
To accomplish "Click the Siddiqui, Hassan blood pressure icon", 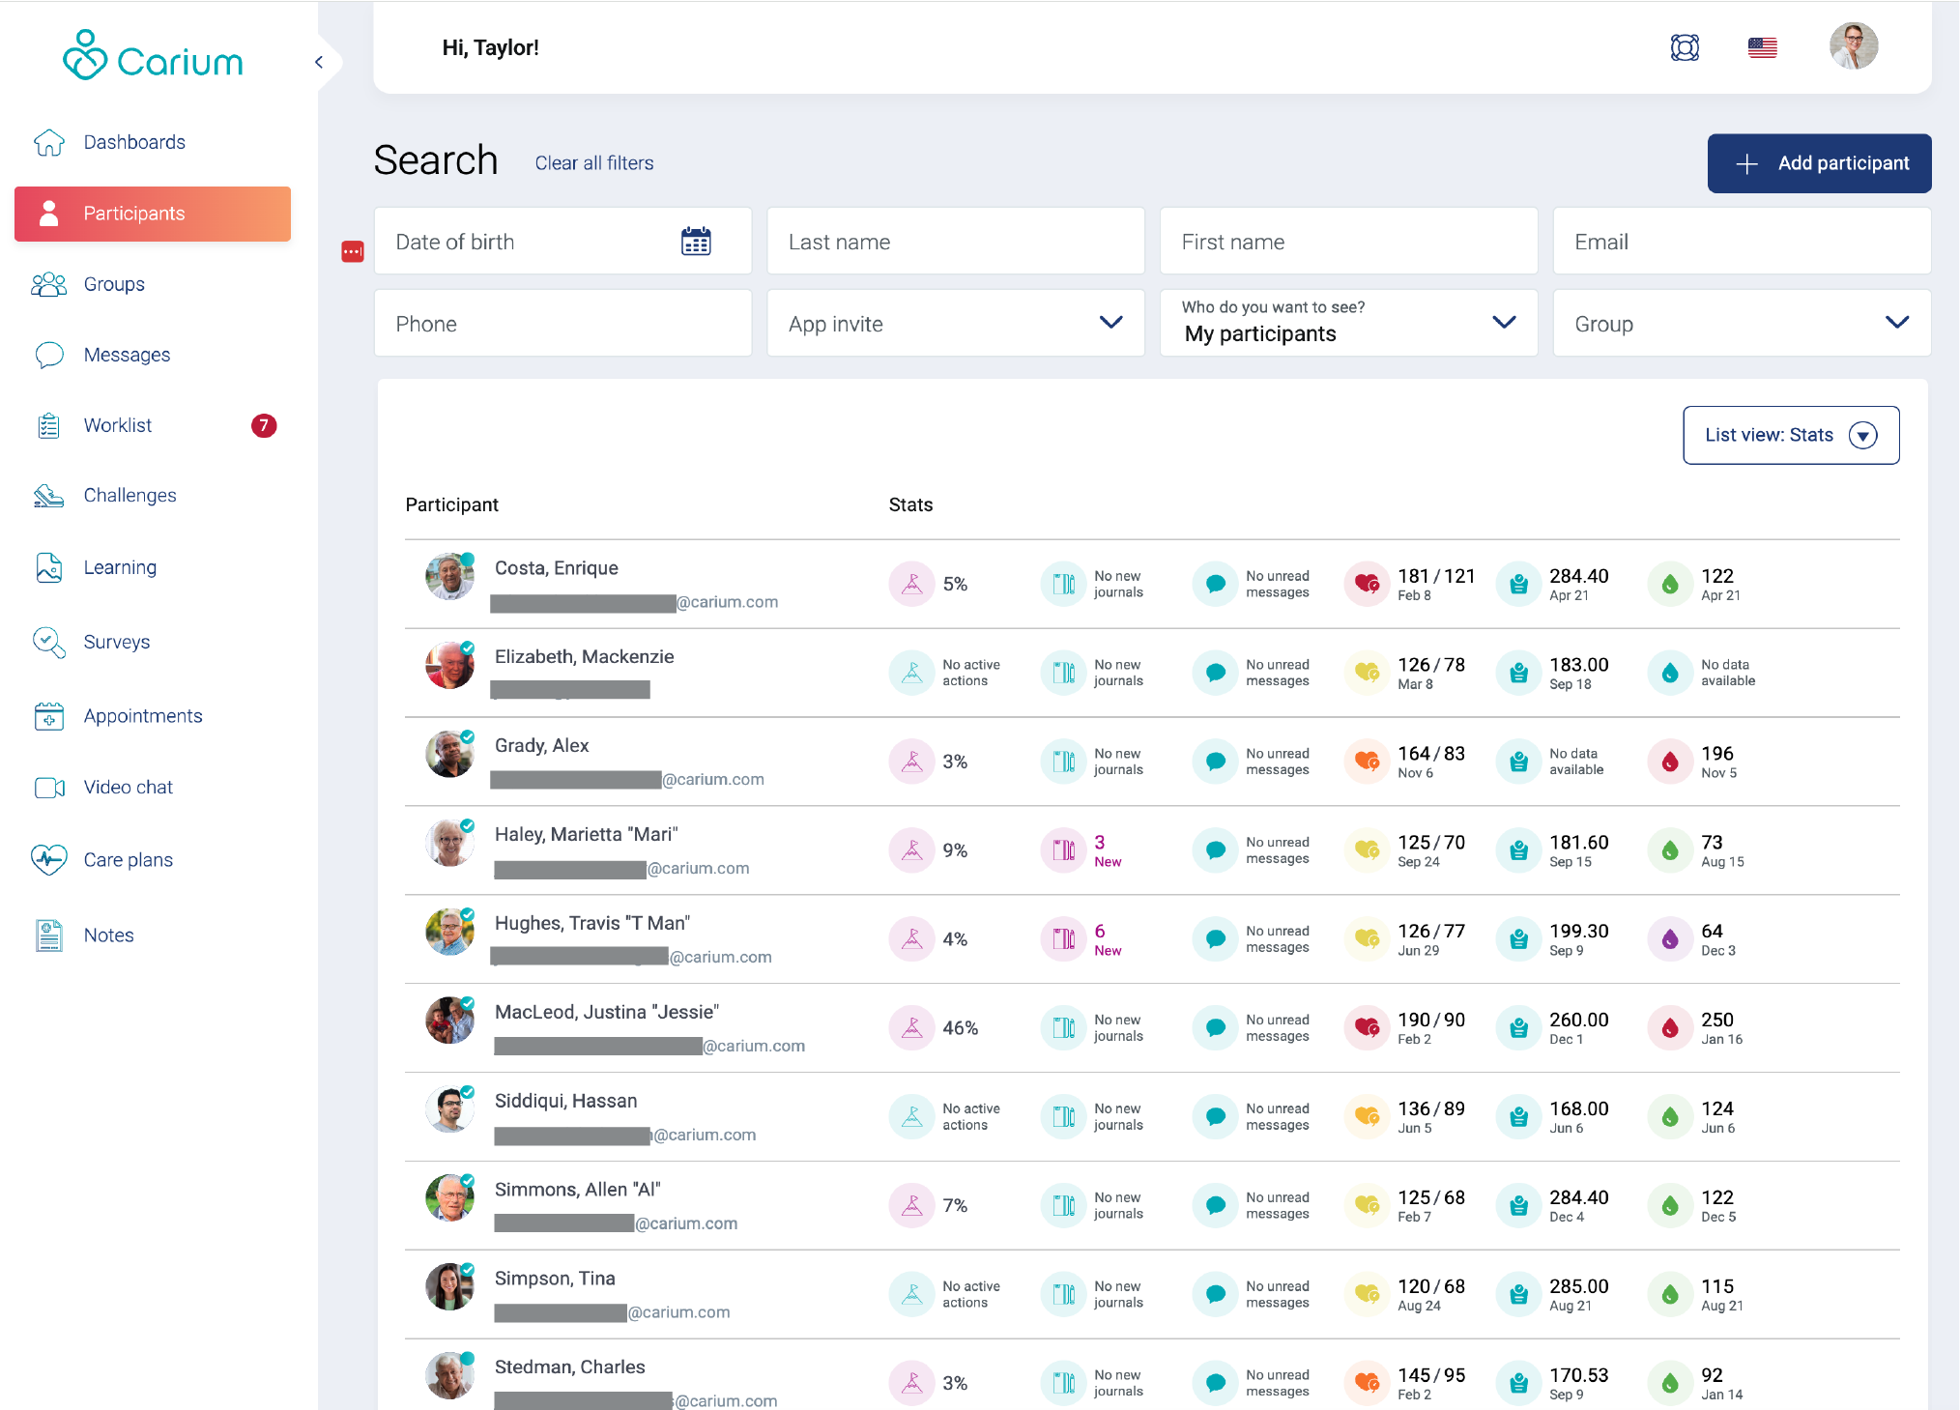I will pyautogui.click(x=1367, y=1117).
